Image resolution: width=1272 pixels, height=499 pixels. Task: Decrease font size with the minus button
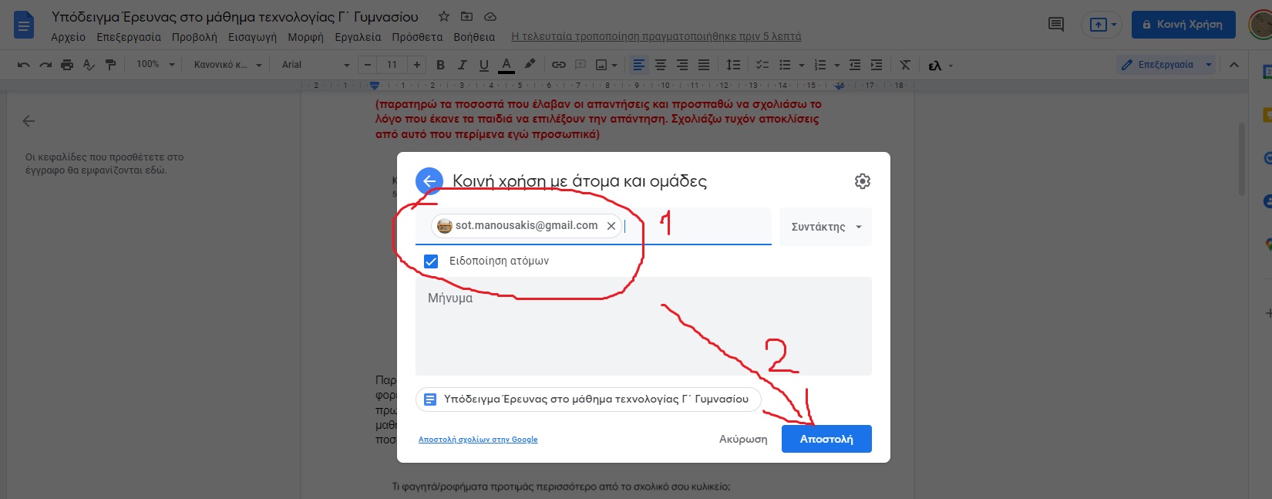click(368, 65)
